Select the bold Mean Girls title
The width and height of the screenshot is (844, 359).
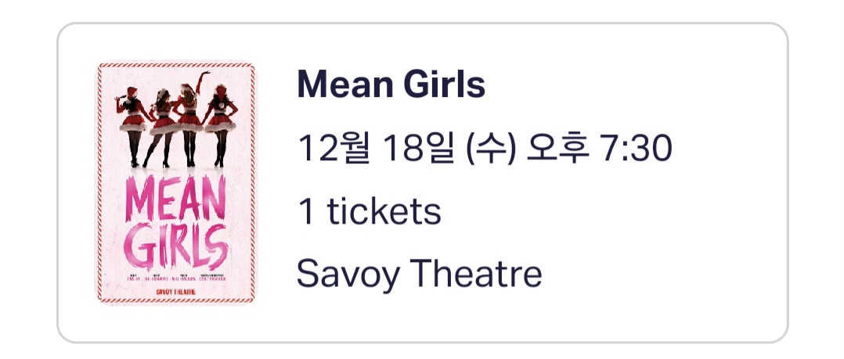click(391, 84)
